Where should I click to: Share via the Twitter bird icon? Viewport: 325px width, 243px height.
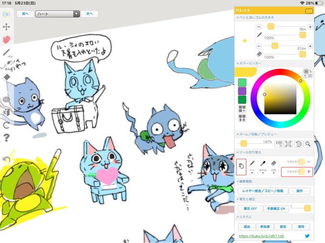[x=307, y=236]
